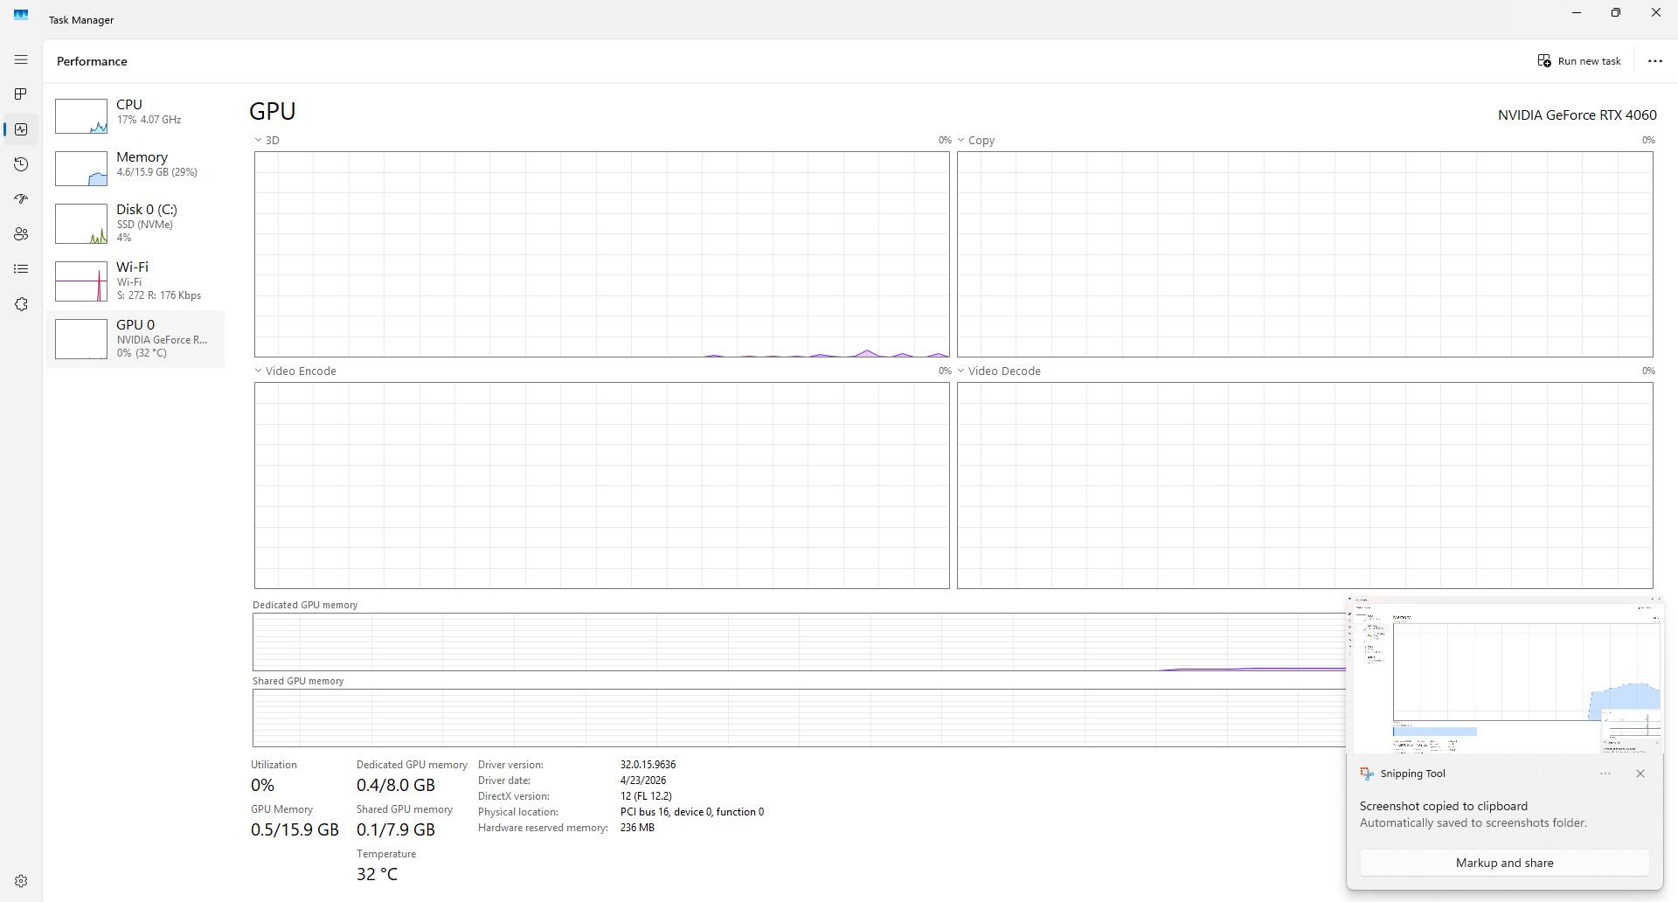Select Disk 0 (C:) performance entry

coord(135,223)
